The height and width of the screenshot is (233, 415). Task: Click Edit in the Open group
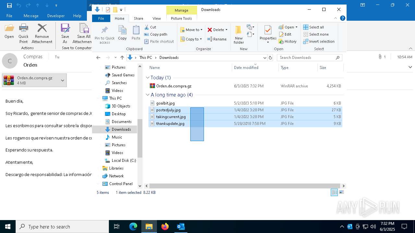285,34
